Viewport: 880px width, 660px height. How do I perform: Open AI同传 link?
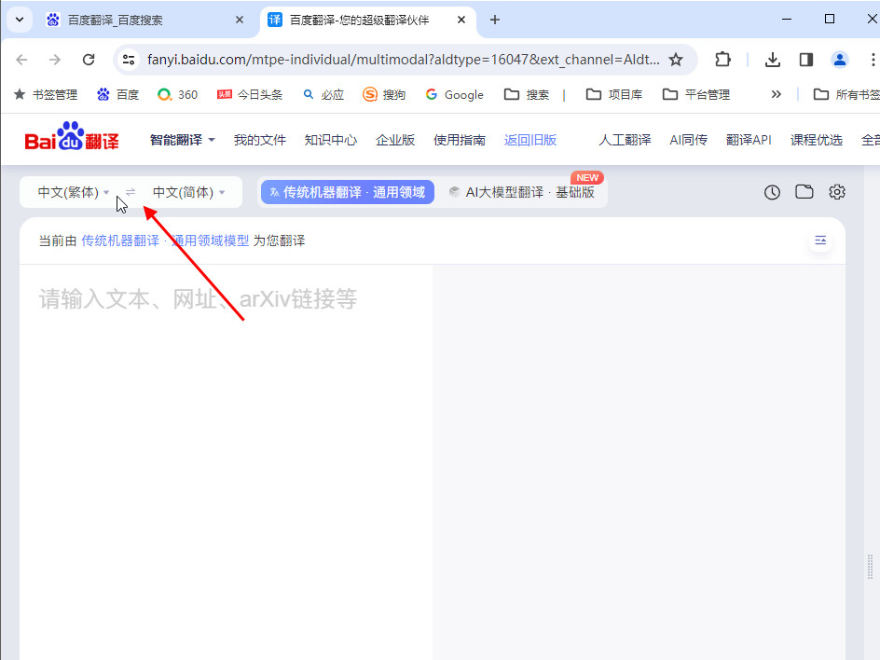pyautogui.click(x=689, y=140)
